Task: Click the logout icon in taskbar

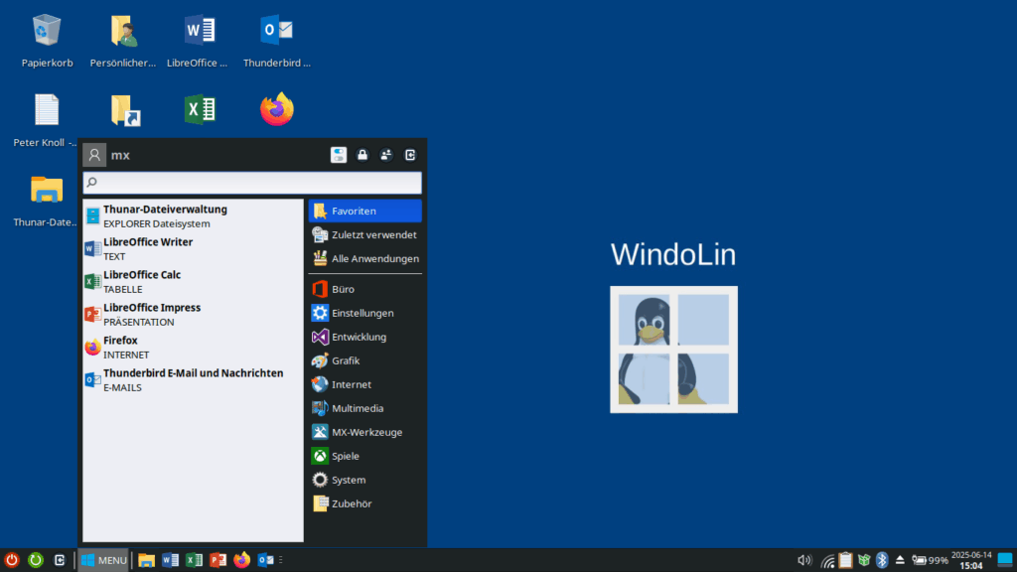Action: tap(59, 560)
